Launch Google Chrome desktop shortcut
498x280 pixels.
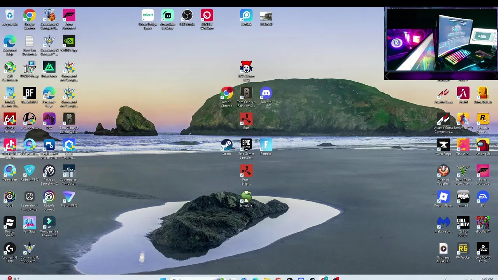click(x=30, y=19)
